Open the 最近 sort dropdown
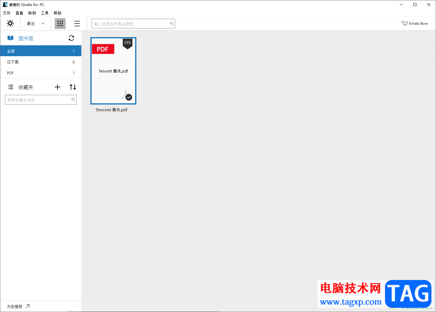The height and width of the screenshot is (312, 436). point(36,24)
